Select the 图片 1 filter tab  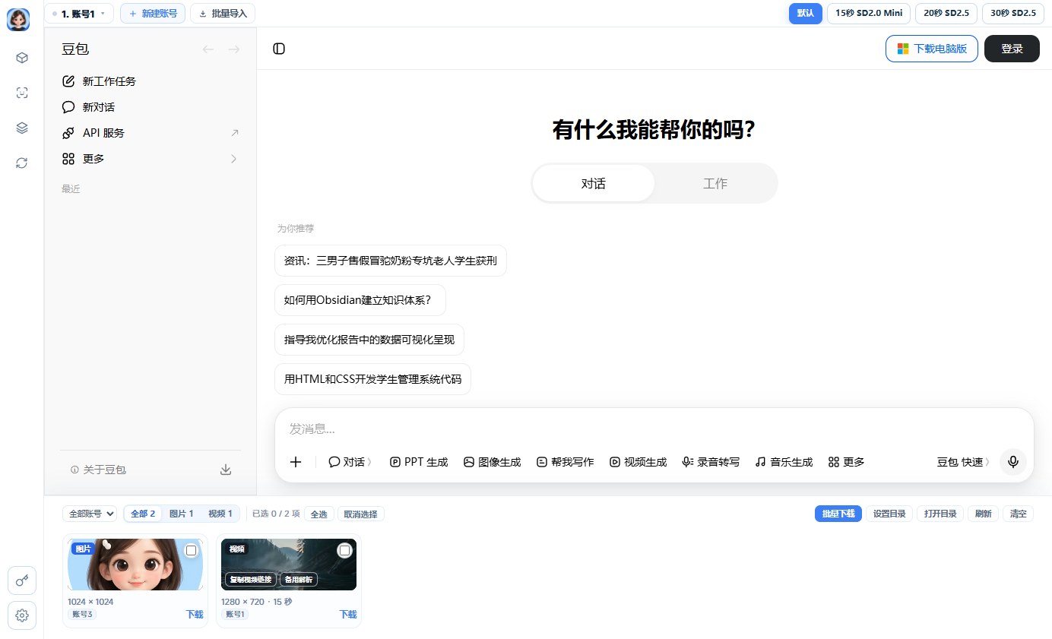coord(181,514)
